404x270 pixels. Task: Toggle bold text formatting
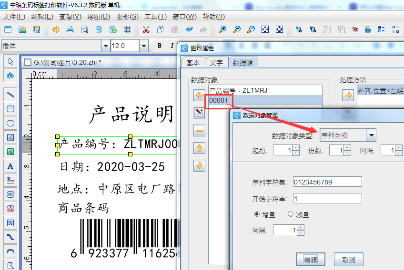pos(160,46)
